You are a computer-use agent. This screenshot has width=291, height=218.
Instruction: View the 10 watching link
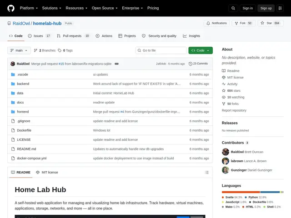pyautogui.click(x=233, y=97)
